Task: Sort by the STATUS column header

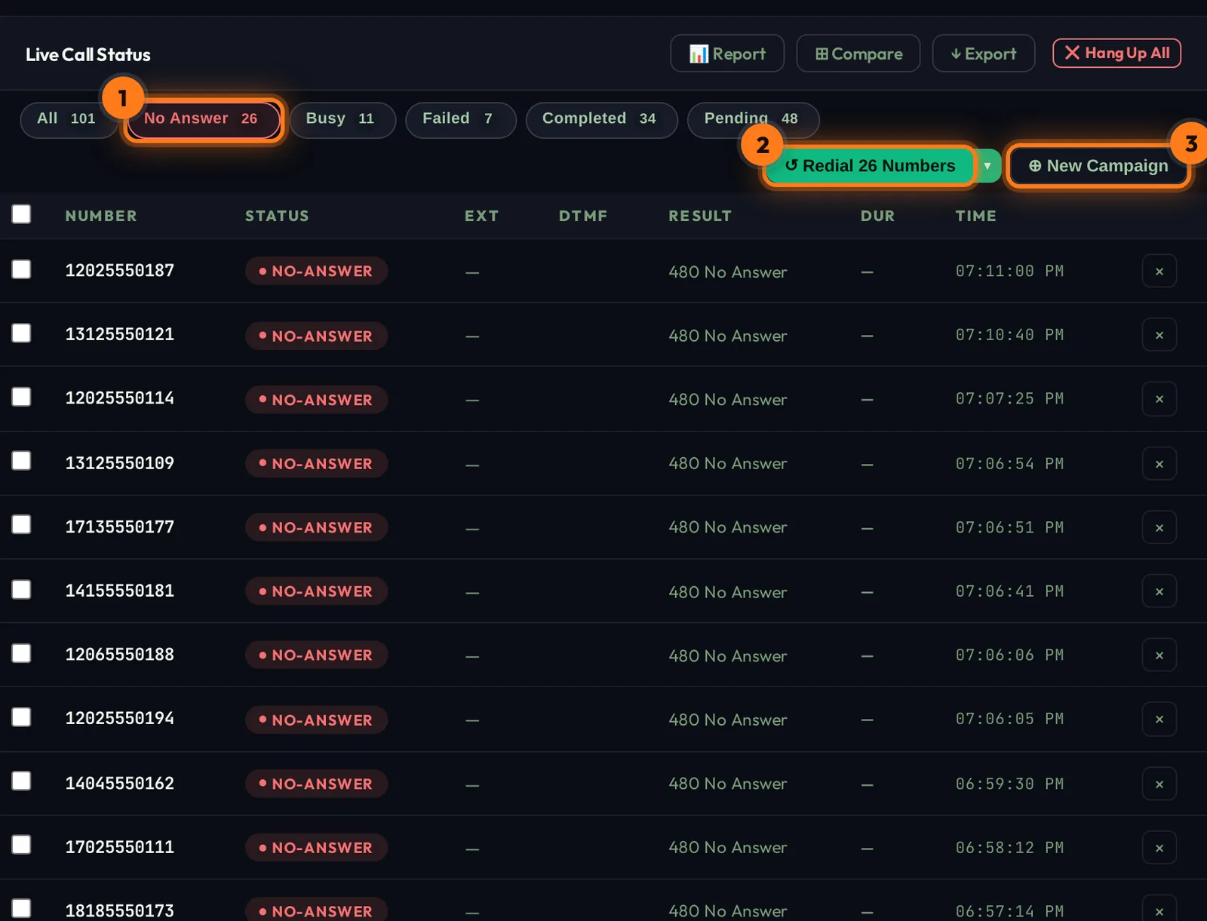Action: [277, 216]
